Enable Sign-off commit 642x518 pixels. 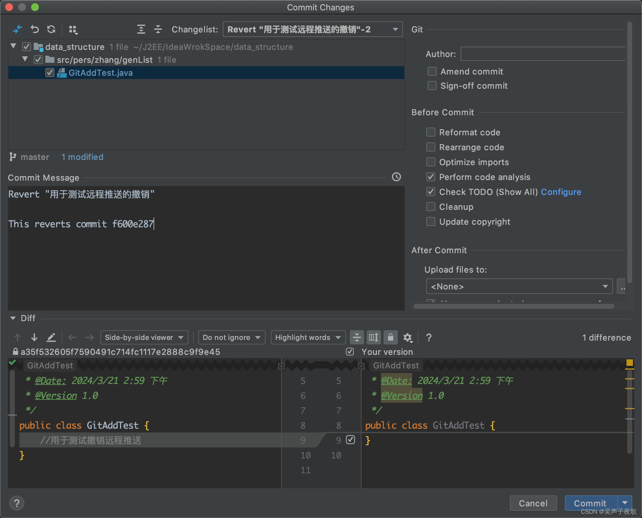point(432,85)
